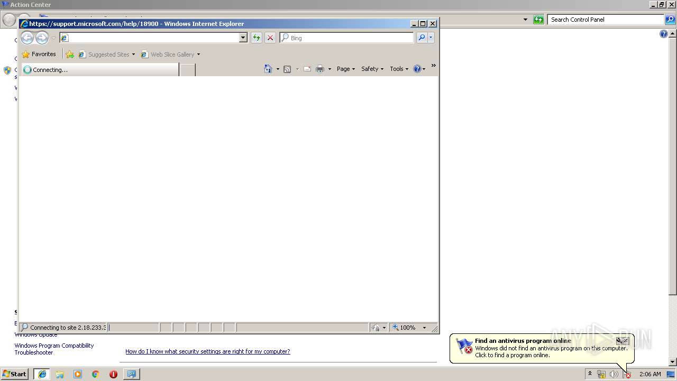Viewport: 677px width, 381px height.
Task: Expand the Home button dropdown arrow
Action: (278, 69)
